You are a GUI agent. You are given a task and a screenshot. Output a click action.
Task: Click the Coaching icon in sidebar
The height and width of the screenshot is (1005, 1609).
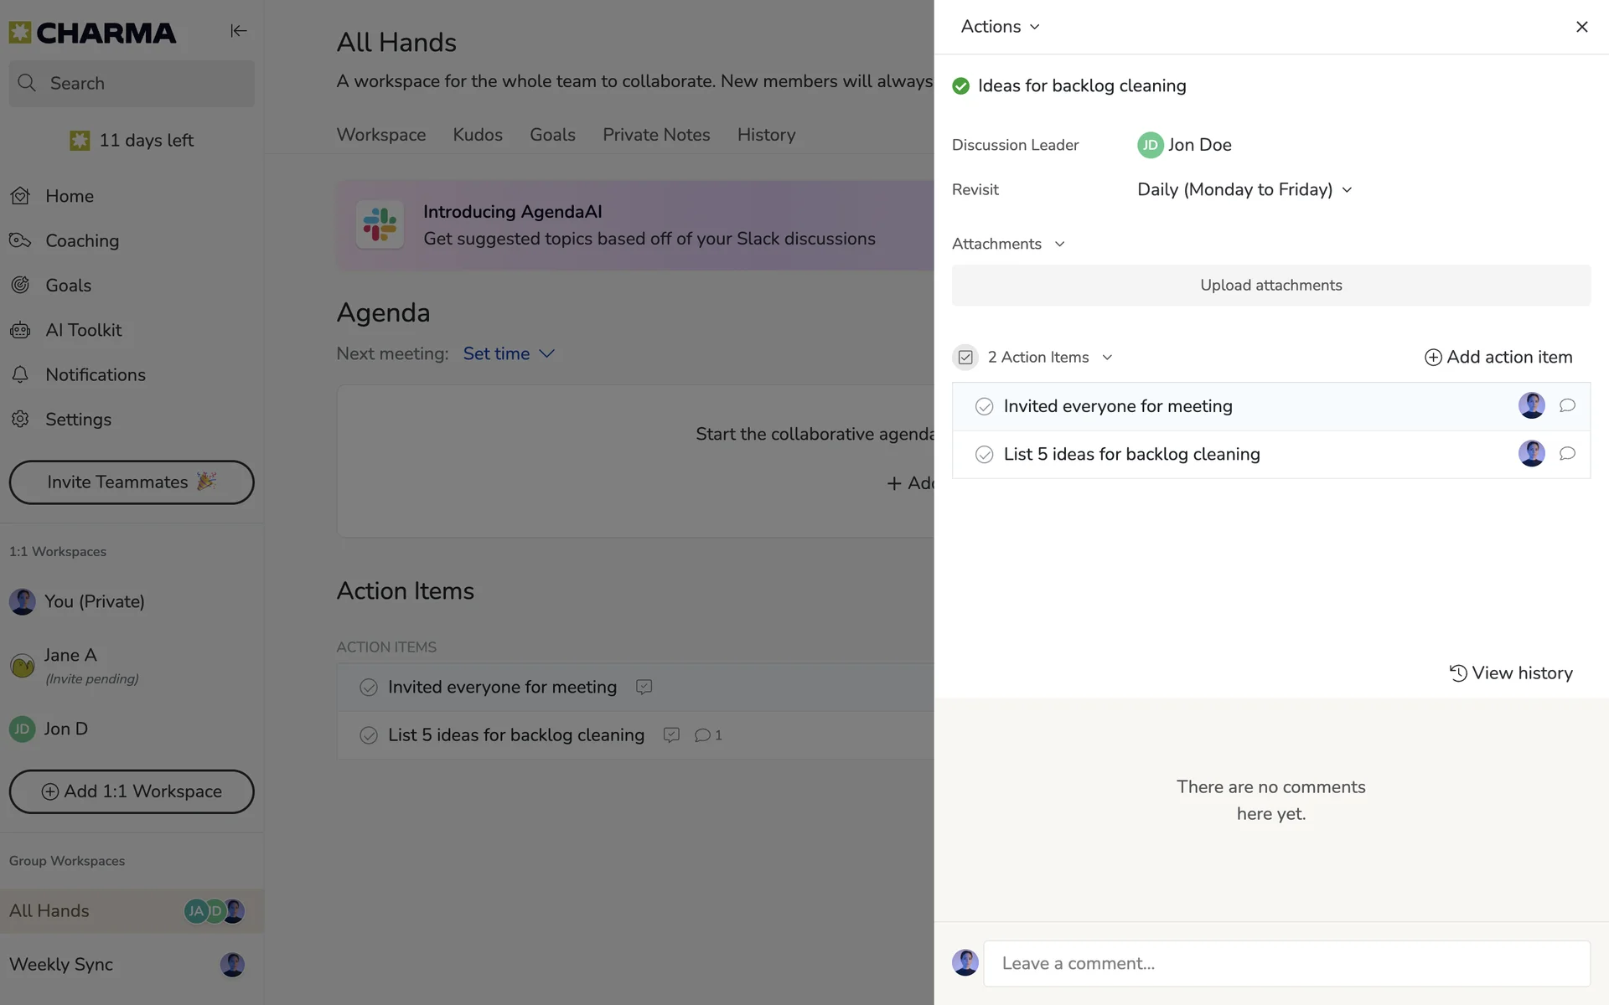(20, 240)
